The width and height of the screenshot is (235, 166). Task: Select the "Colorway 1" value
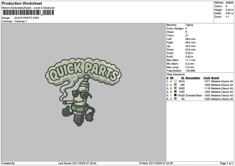(x=20, y=22)
